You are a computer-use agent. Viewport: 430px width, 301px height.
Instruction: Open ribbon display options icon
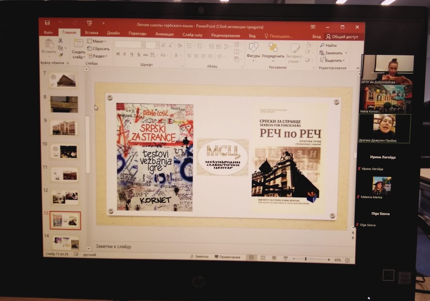[313, 27]
